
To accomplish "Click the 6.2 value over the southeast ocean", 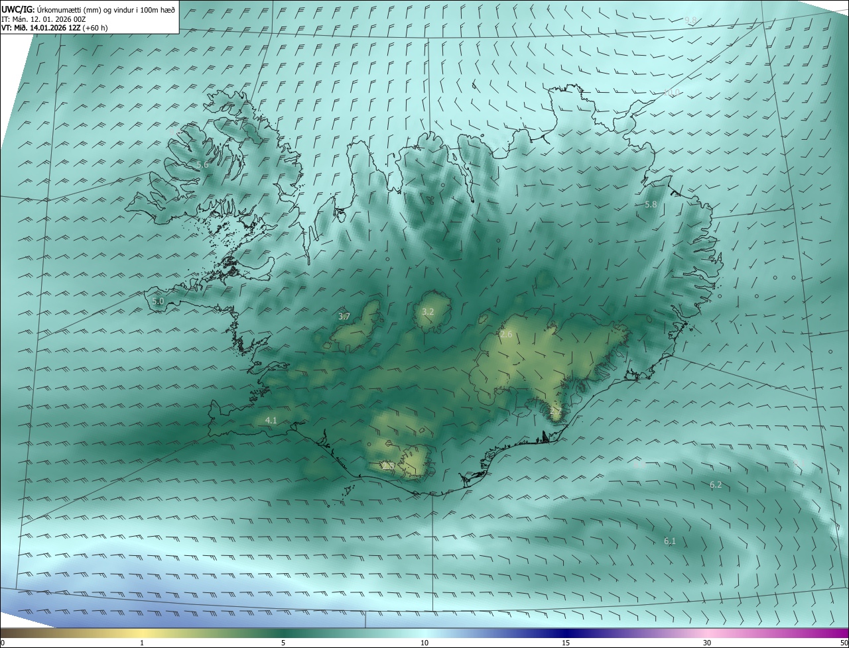I will click(x=716, y=485).
